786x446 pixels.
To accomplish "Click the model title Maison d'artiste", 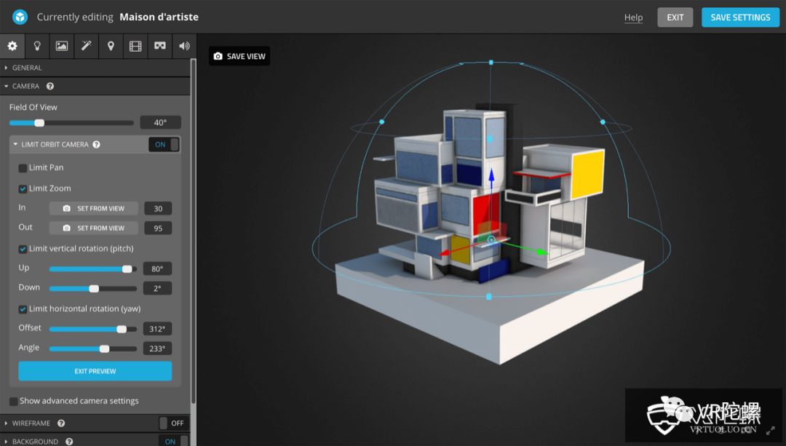I will point(159,17).
